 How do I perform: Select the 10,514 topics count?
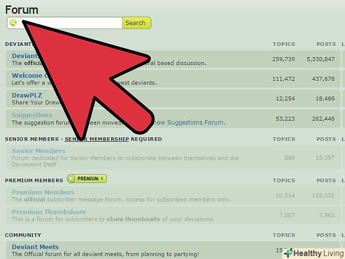285,195
